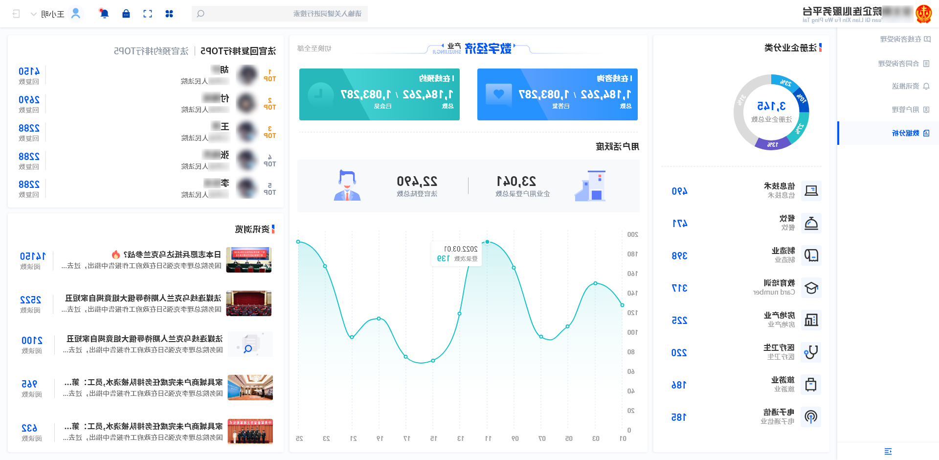Click the 房地产业 building icon

pyautogui.click(x=811, y=320)
